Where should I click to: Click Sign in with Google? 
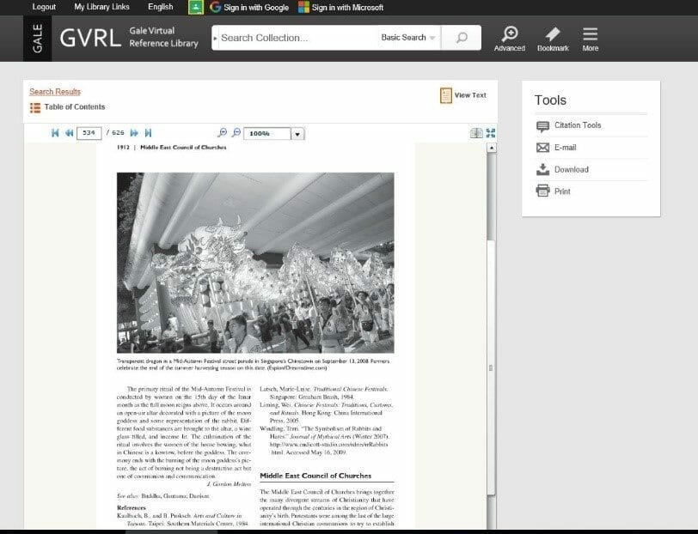[248, 7]
